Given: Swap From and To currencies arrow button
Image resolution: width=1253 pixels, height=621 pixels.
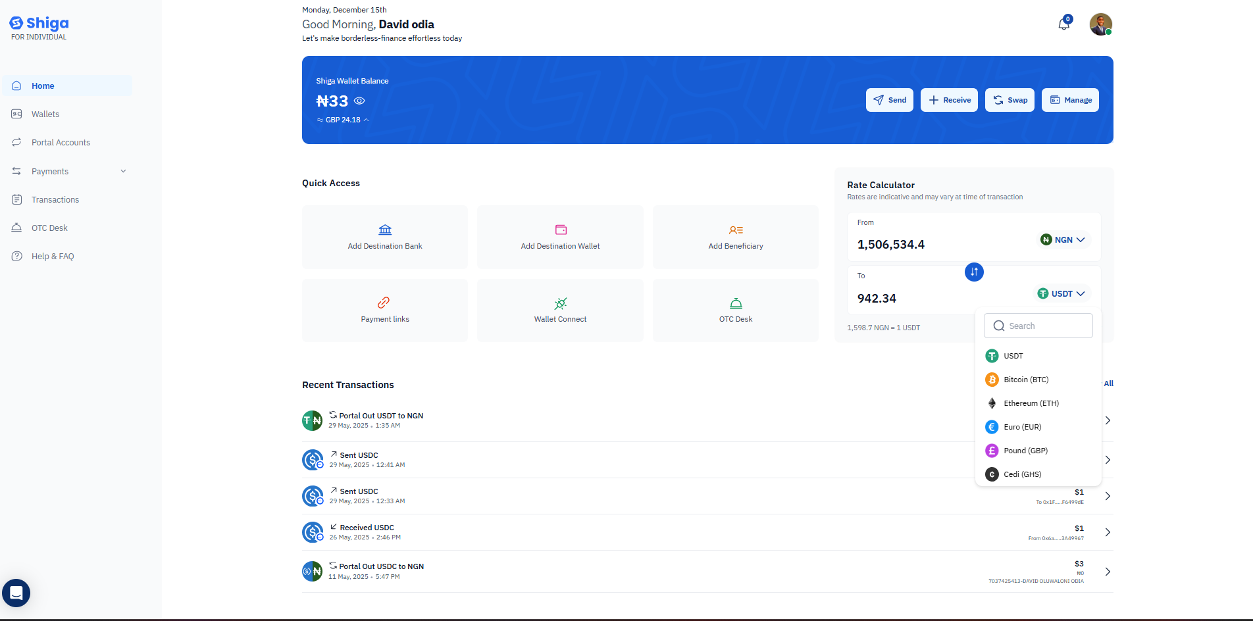Looking at the screenshot, I should (974, 272).
